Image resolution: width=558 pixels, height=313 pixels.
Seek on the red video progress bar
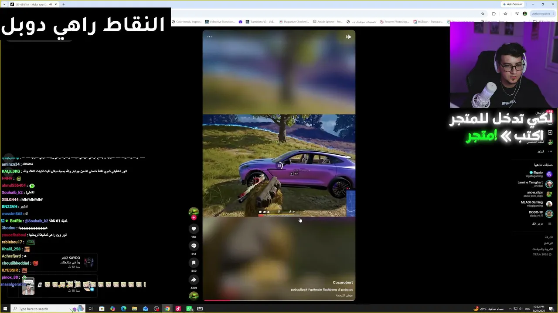[x=279, y=300]
